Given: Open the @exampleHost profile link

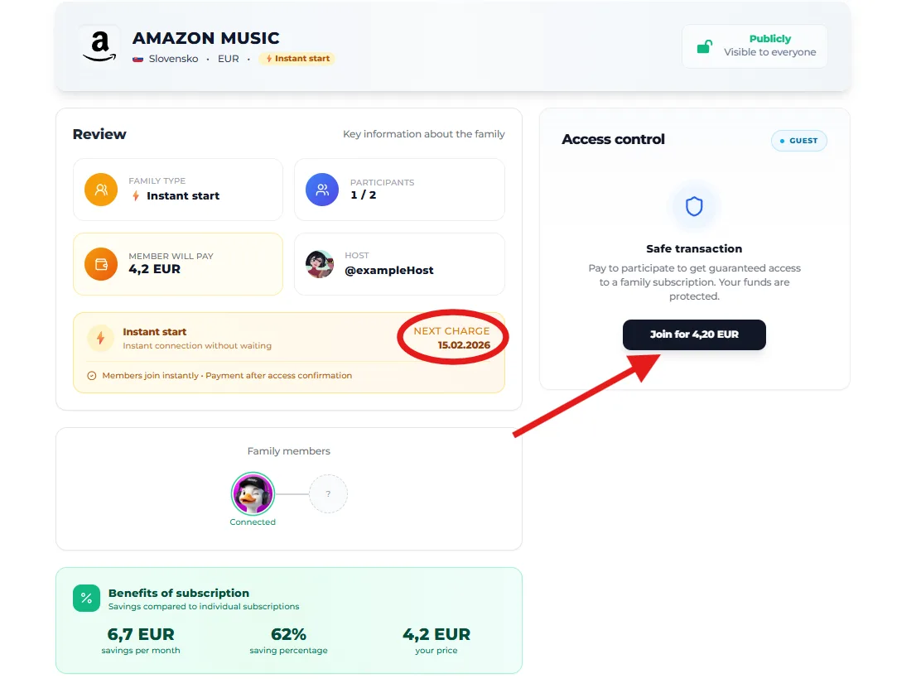Looking at the screenshot, I should 388,270.
